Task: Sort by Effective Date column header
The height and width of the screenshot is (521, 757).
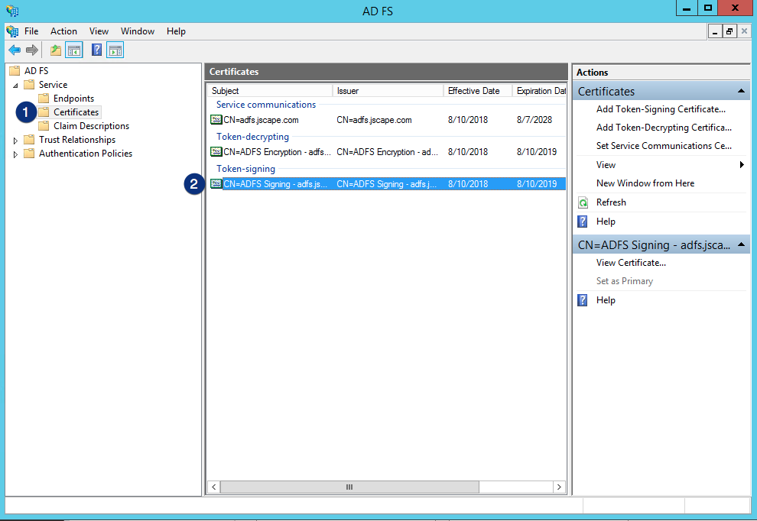Action: click(x=474, y=91)
